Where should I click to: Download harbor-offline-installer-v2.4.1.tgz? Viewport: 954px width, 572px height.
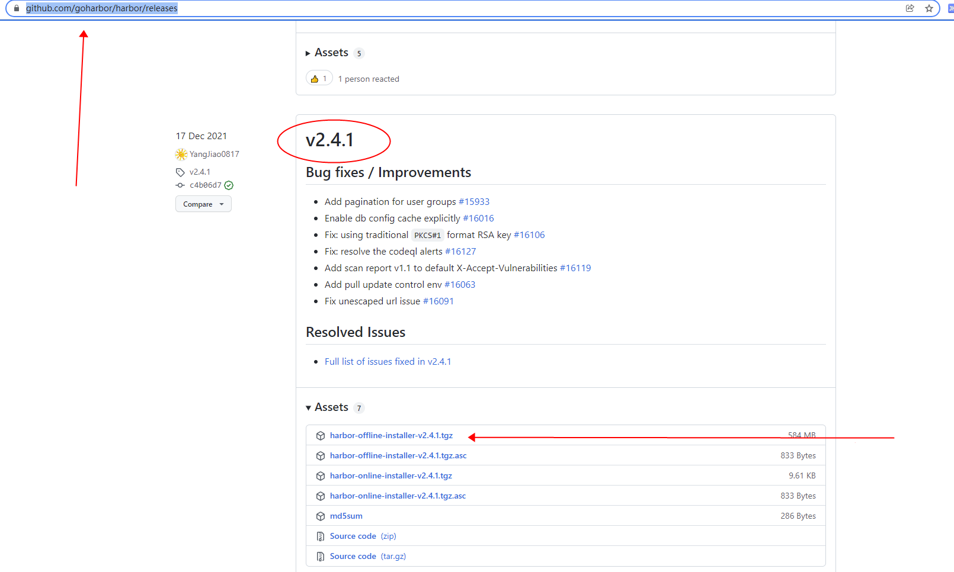(391, 435)
